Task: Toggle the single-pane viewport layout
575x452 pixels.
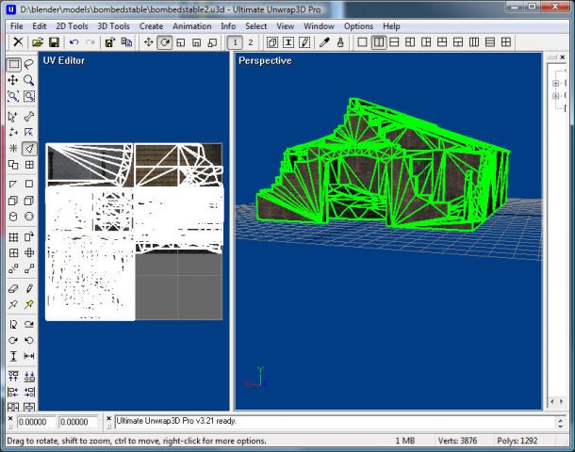Action: click(362, 43)
